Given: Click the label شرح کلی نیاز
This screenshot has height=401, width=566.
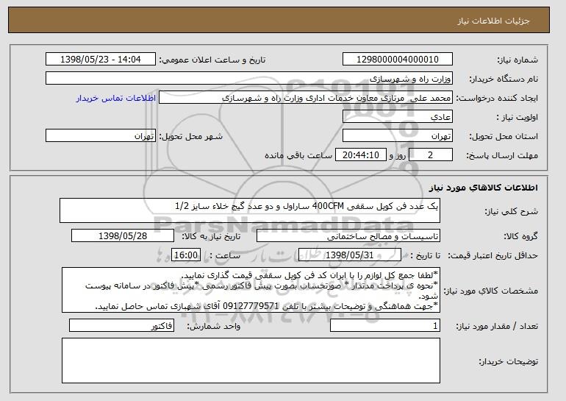Looking at the screenshot, I should pyautogui.click(x=511, y=212).
